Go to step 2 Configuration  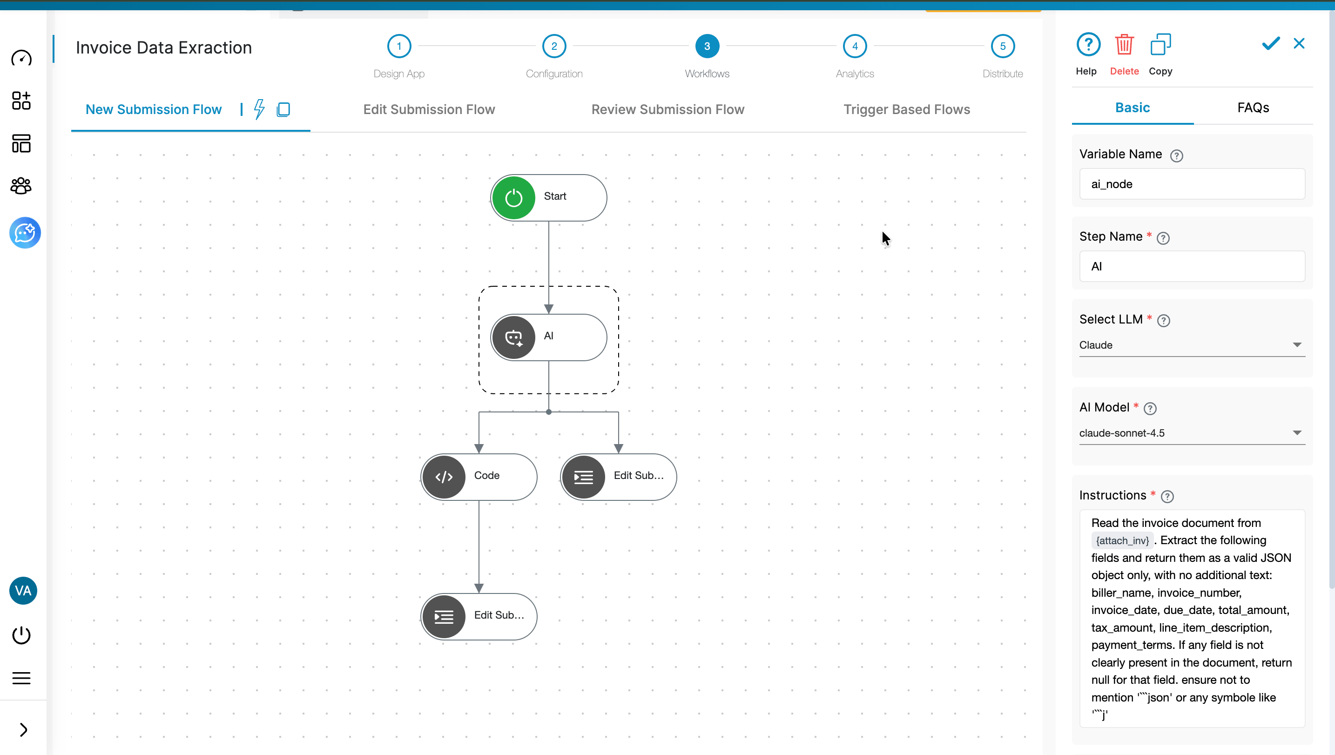pyautogui.click(x=554, y=47)
